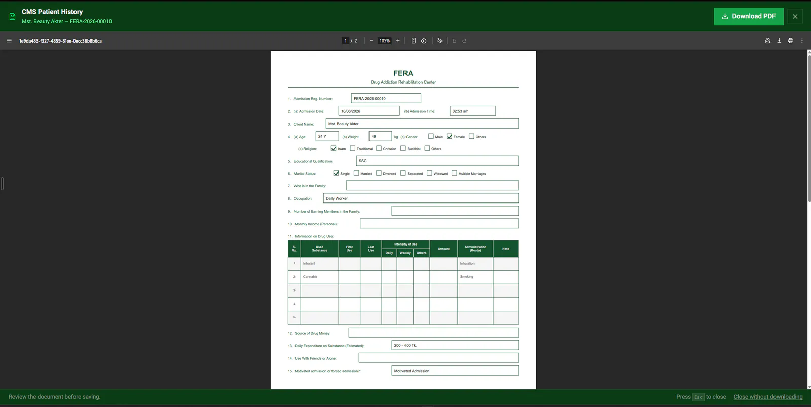
Task: Click the Source of Drug Money field
Action: pos(433,333)
